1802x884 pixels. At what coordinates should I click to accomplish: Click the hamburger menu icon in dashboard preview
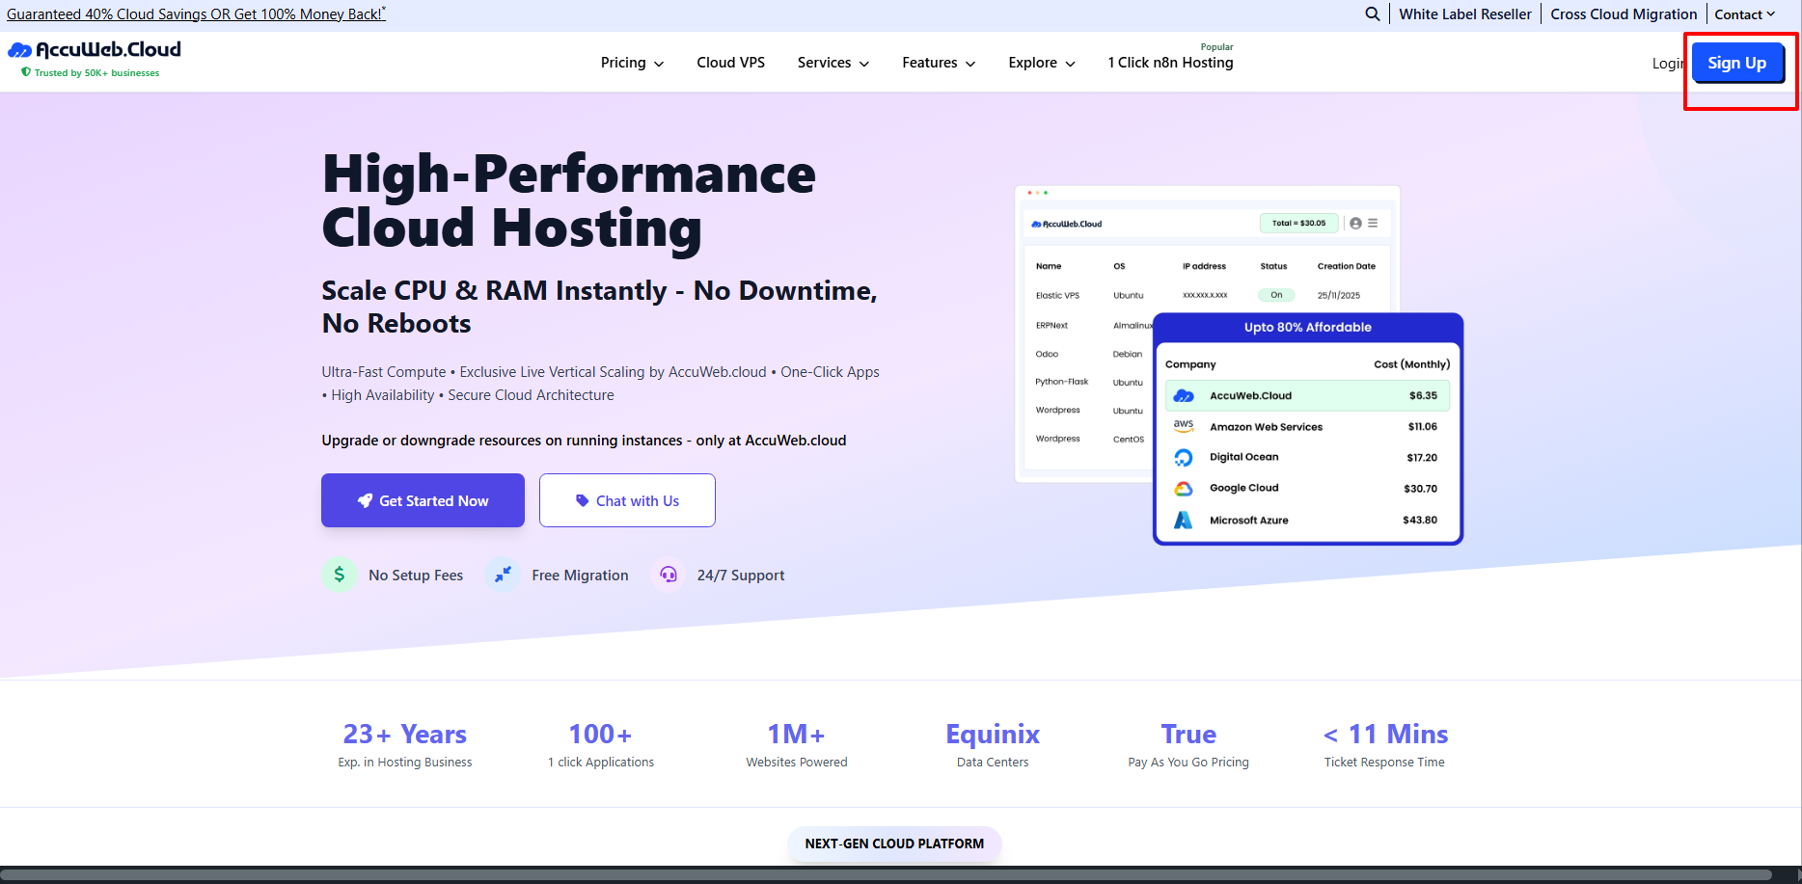pyautogui.click(x=1373, y=223)
